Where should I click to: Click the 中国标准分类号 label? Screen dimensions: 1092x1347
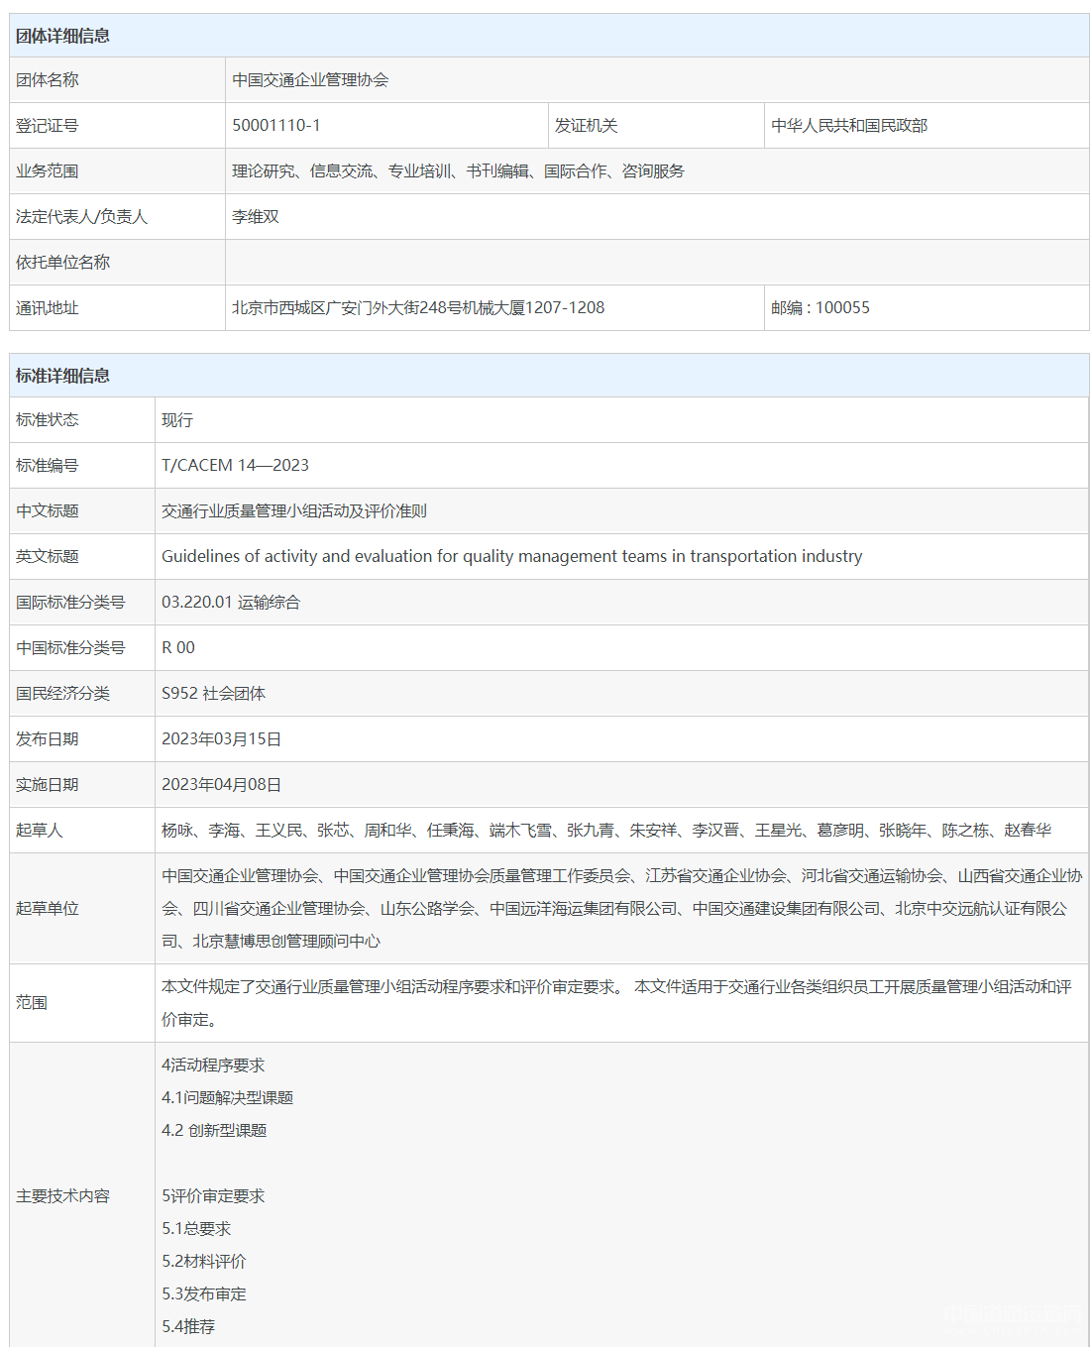point(70,648)
